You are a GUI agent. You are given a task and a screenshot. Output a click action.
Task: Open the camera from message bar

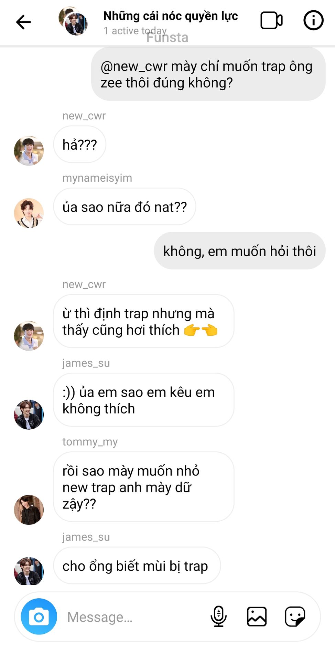click(x=39, y=616)
